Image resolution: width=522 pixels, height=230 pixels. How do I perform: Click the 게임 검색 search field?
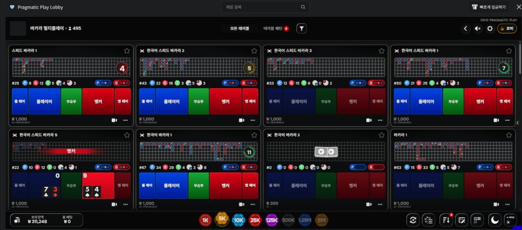pos(265,7)
